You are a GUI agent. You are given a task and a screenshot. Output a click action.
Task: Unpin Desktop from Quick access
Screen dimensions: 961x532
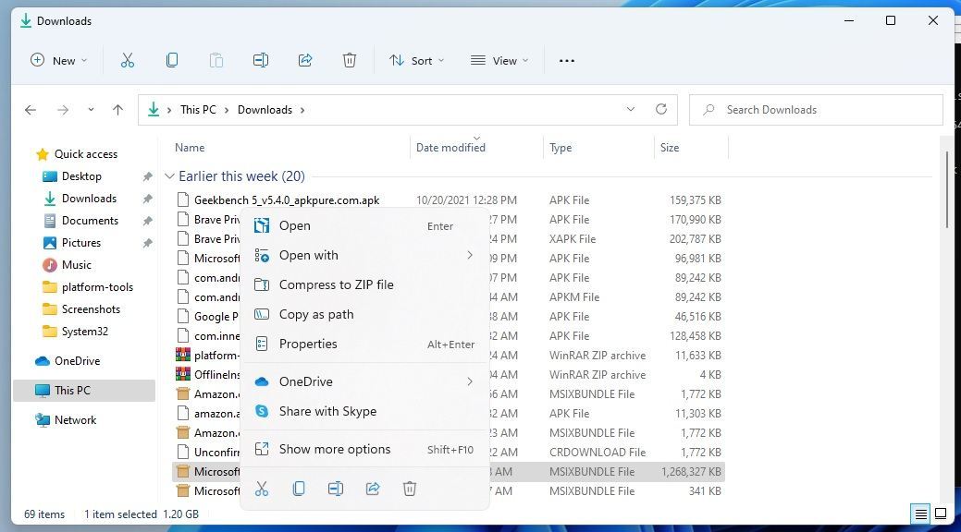pos(147,176)
